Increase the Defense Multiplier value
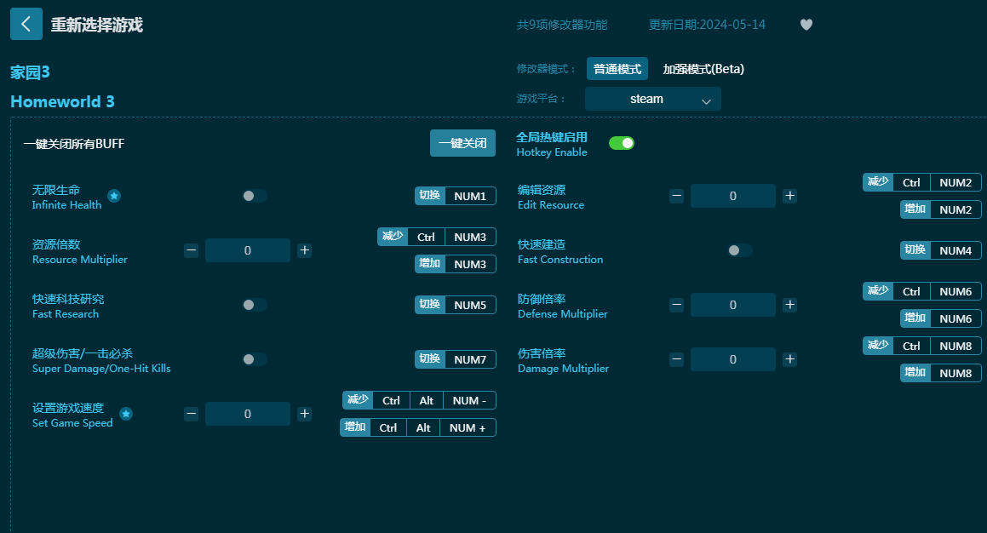 tap(790, 305)
